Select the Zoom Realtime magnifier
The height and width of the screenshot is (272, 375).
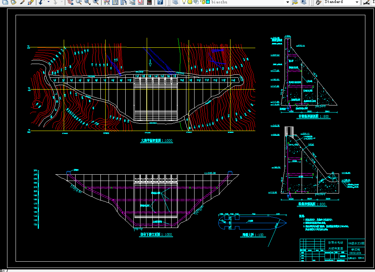coord(79,2)
